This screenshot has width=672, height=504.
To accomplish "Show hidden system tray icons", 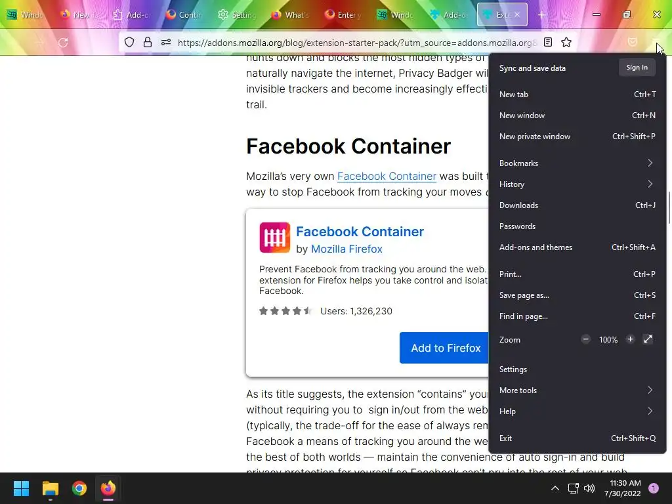I will point(555,488).
